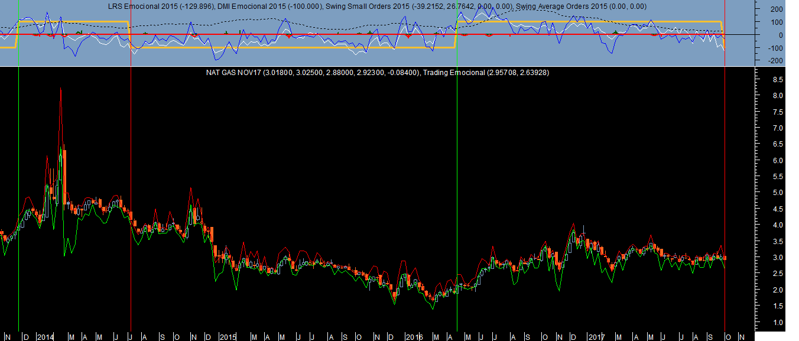Click the 4.0 price level on axis

777,225
